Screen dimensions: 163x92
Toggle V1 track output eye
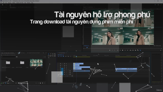tap(66, 69)
